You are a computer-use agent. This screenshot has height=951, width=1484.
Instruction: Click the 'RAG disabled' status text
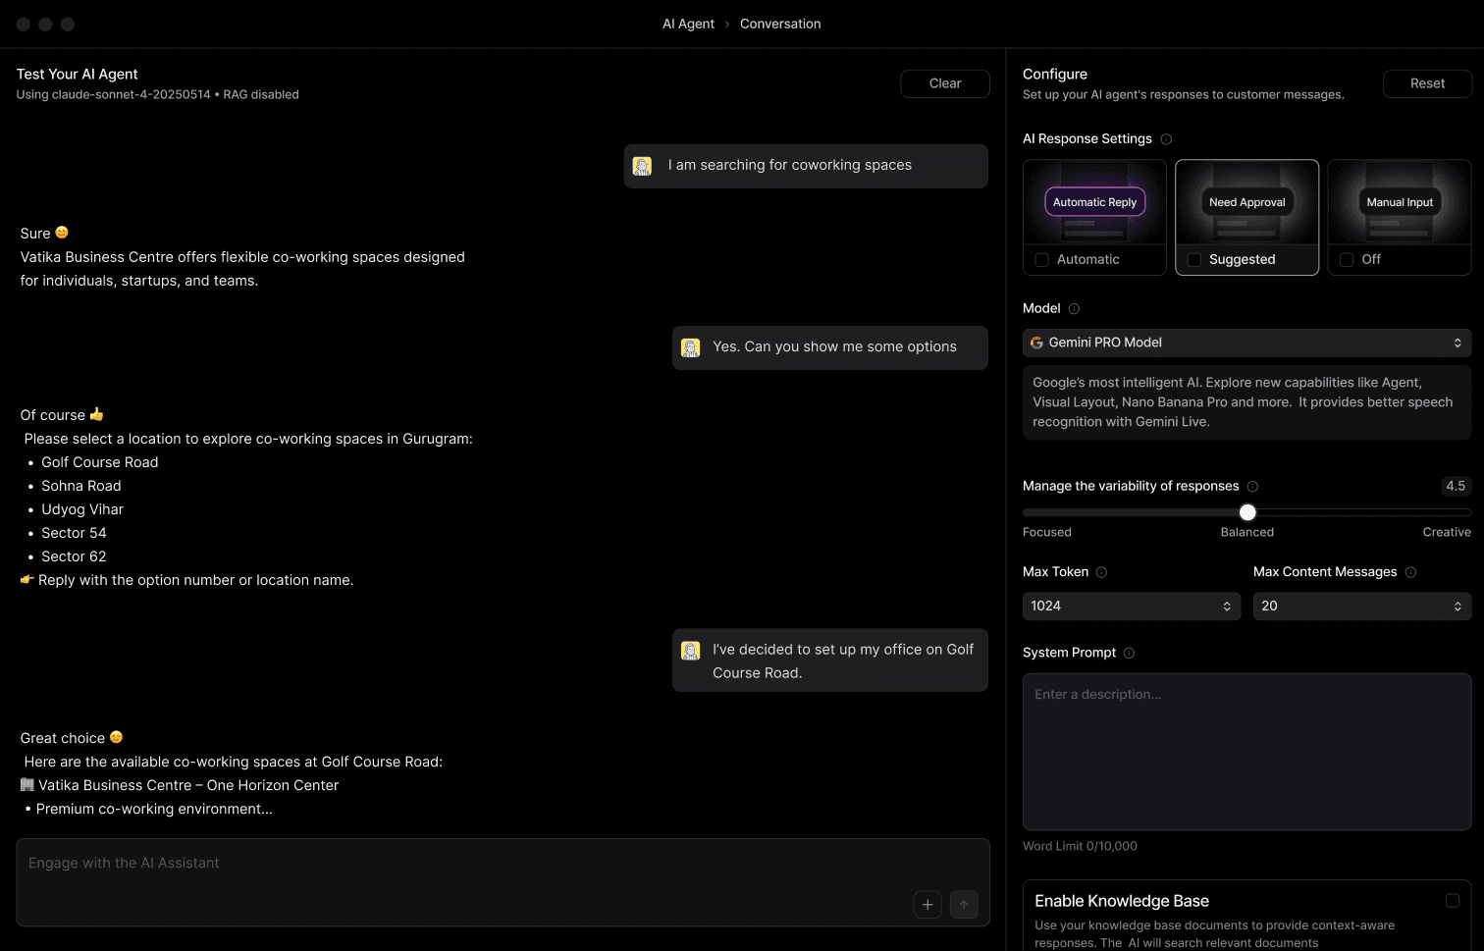tap(261, 95)
